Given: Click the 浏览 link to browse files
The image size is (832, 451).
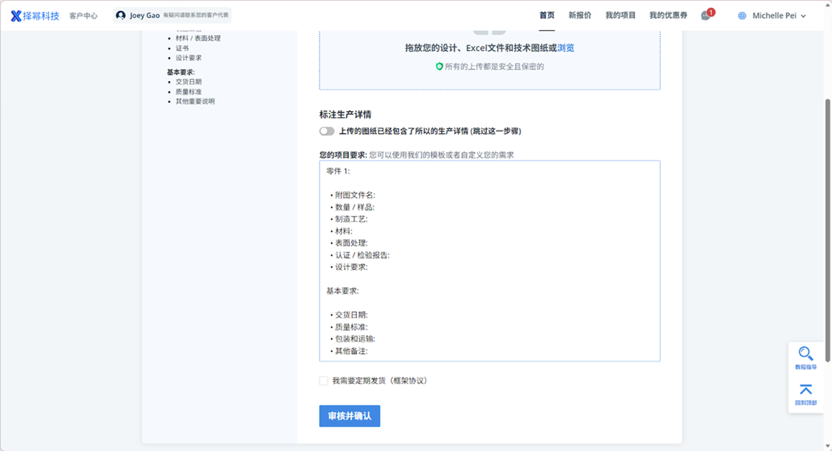Looking at the screenshot, I should click(566, 48).
